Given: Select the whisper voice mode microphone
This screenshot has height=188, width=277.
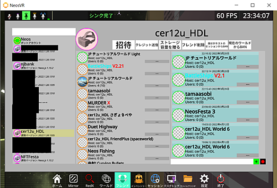Looking at the screenshot, I should click(18, 16).
